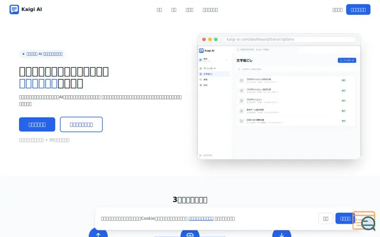Image resolution: width=380 pixels, height=237 pixels.
Task: Open the first header navigation link
Action: 159,10
